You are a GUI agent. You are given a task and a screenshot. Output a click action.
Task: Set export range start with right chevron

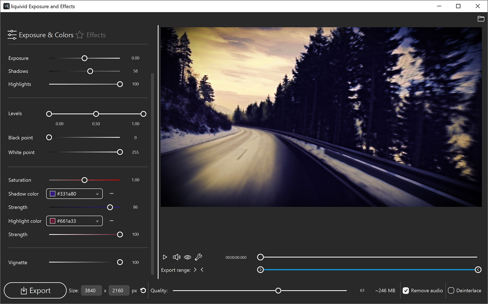coord(195,270)
